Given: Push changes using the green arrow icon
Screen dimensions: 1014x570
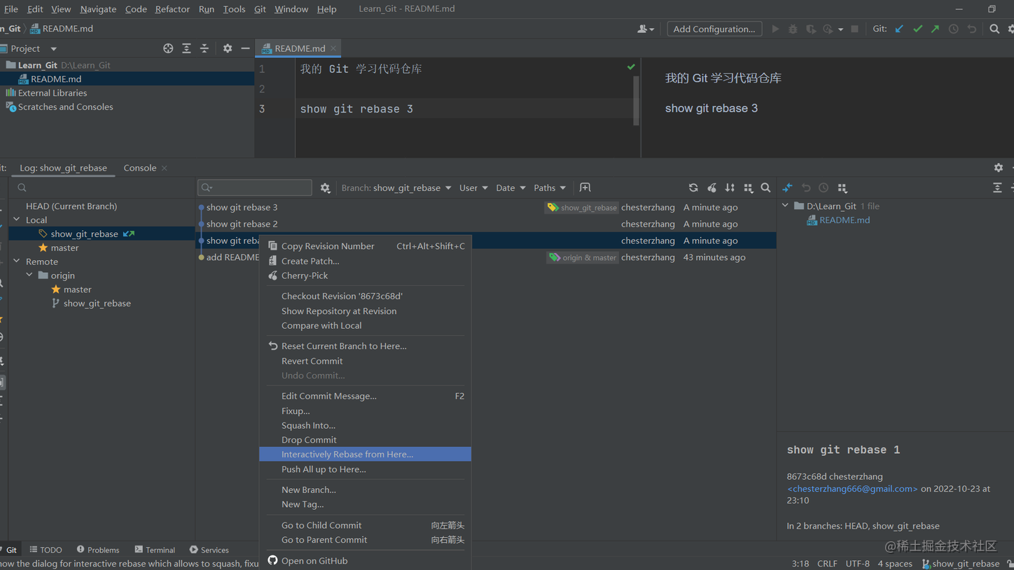Looking at the screenshot, I should 935,29.
